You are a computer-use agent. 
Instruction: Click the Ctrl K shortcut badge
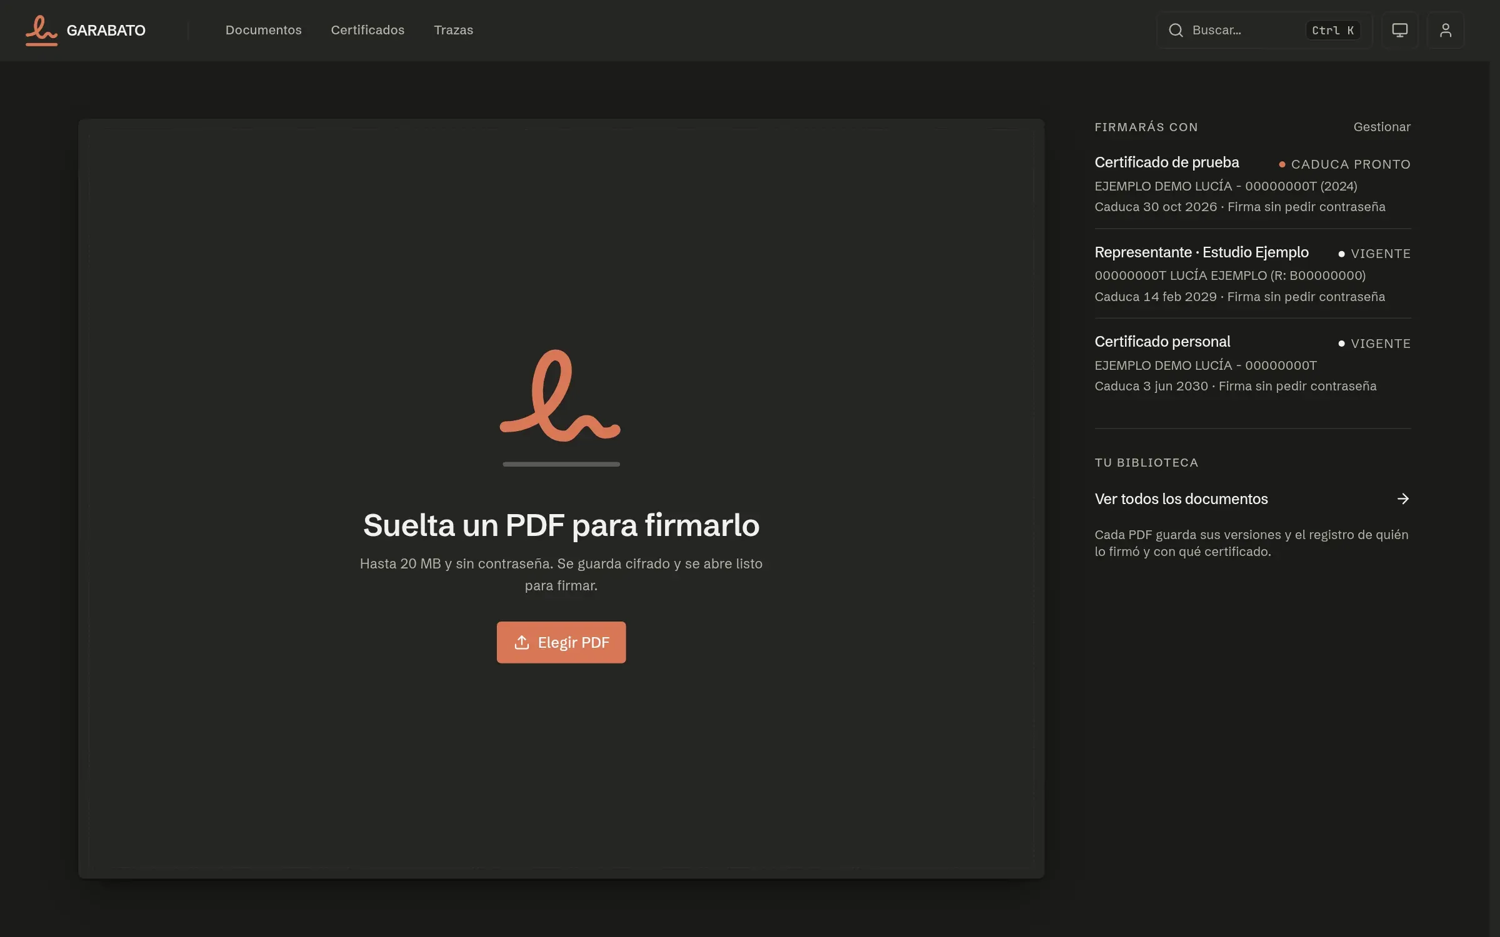pos(1332,30)
